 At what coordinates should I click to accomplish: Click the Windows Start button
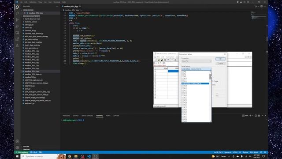(17, 156)
